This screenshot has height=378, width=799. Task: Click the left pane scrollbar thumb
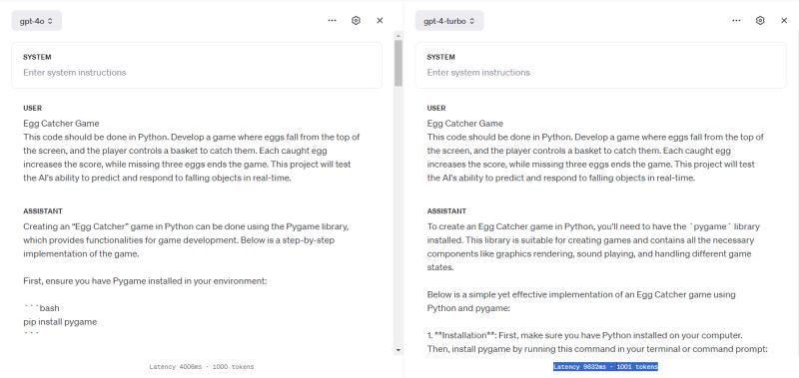[399, 63]
